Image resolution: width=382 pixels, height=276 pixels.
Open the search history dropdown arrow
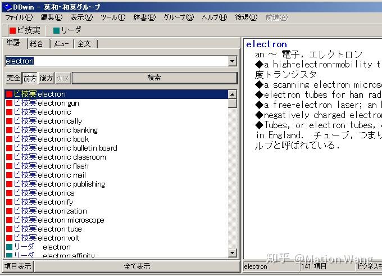tap(233, 61)
